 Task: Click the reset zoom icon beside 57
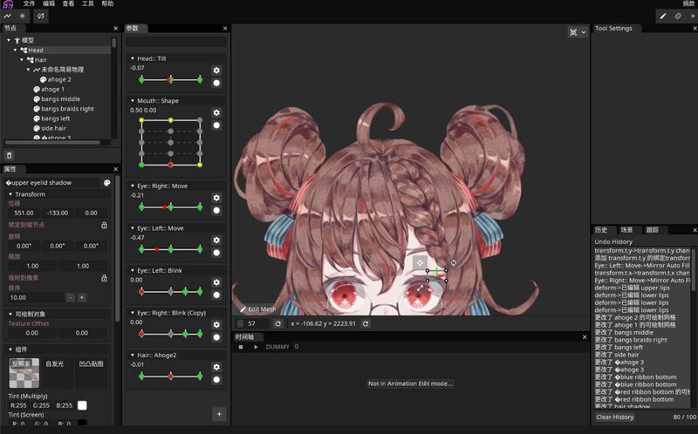click(277, 323)
